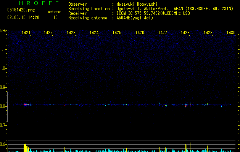Click the tall yellow intensity peak near 1421

(x=26, y=148)
